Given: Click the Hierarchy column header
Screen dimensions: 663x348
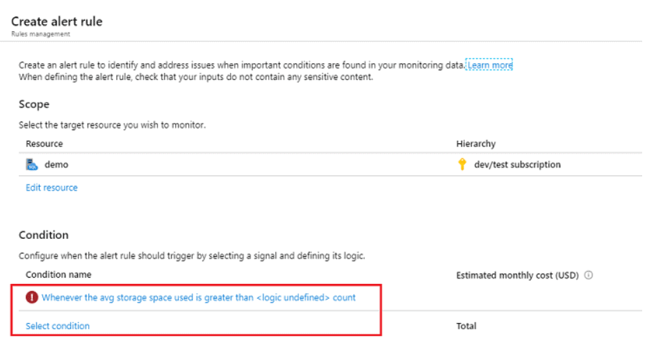Looking at the screenshot, I should [x=475, y=144].
